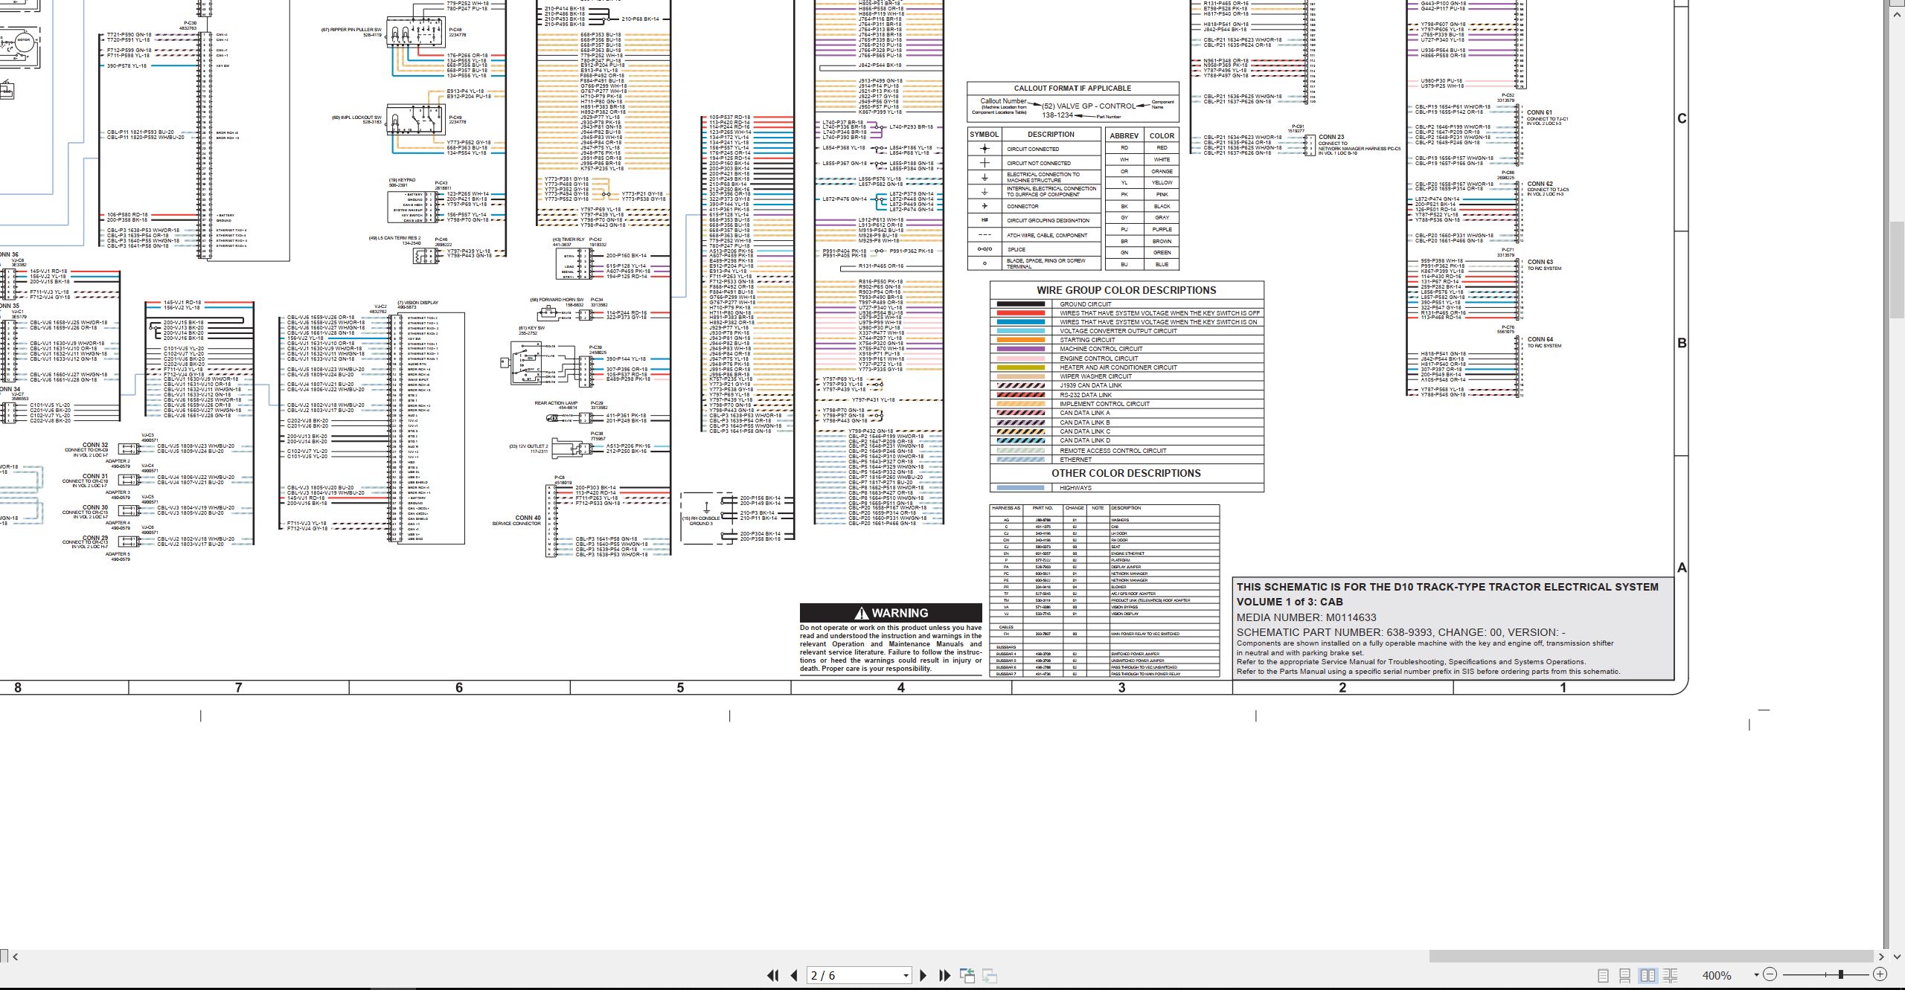Click the 'ETHERNET' legend entry
This screenshot has height=990, width=1905.
point(1076,460)
